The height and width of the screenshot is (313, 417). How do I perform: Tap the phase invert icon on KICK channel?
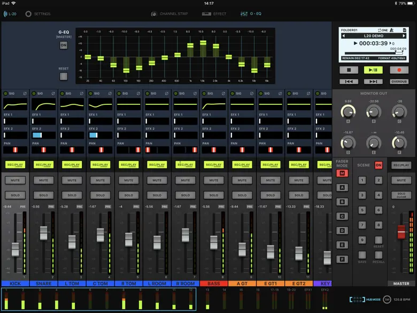pos(25,94)
